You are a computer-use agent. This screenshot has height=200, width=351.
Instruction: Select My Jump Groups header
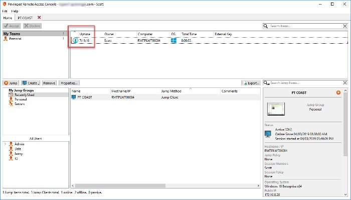point(21,90)
